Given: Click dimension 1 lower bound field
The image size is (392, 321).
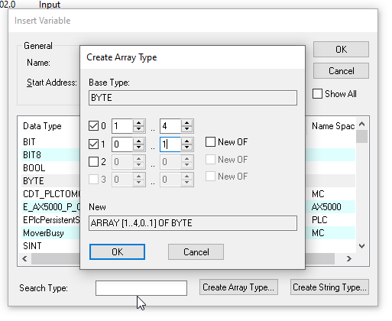Looking at the screenshot, I should pyautogui.click(x=122, y=144).
